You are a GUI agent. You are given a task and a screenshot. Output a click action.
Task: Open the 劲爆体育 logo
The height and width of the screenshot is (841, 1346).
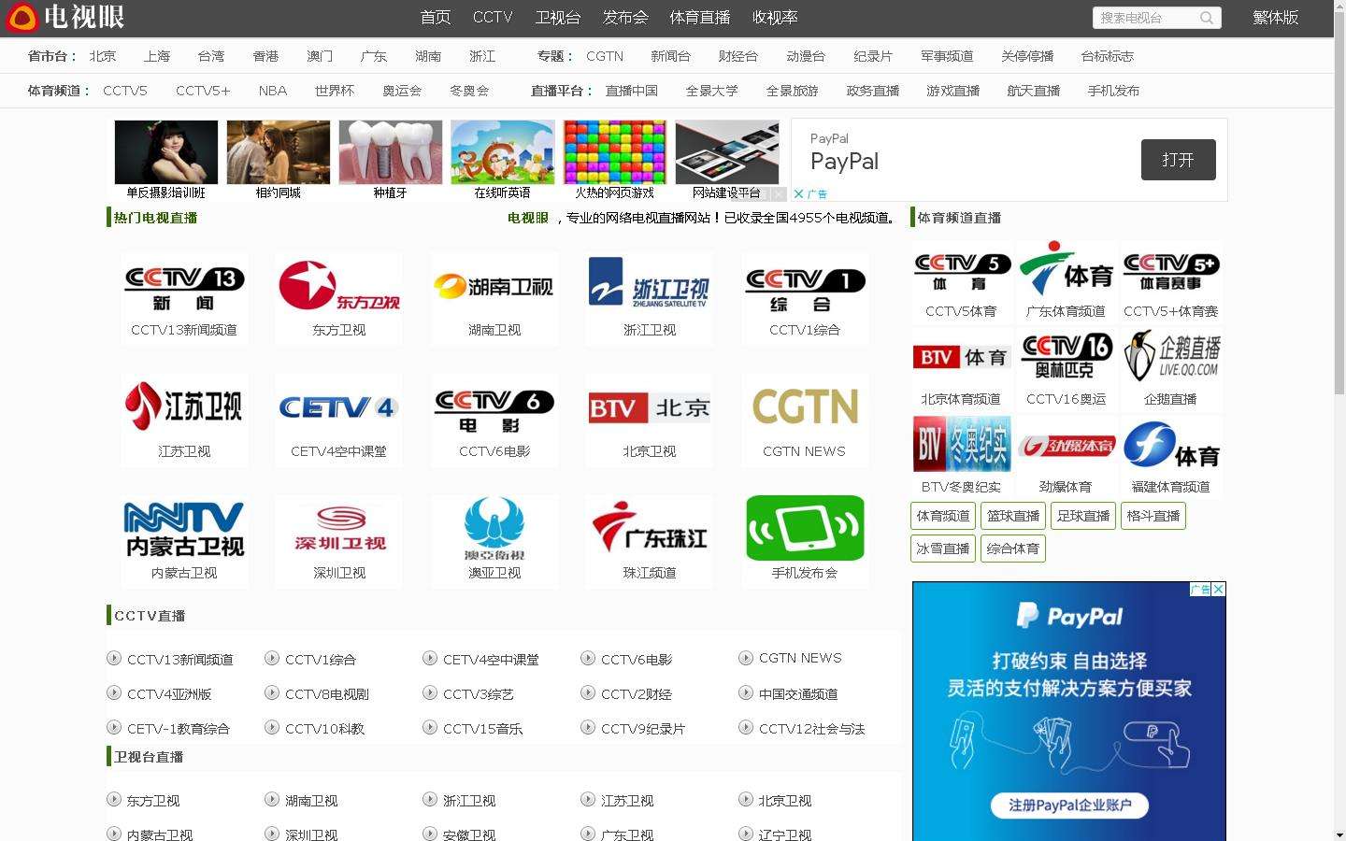coord(1066,446)
